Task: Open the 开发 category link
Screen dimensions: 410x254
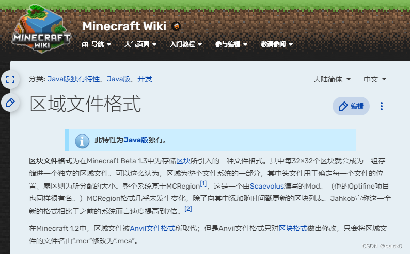Action: 145,79
